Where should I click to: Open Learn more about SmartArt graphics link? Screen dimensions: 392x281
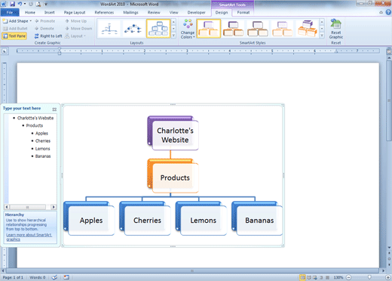point(29,237)
